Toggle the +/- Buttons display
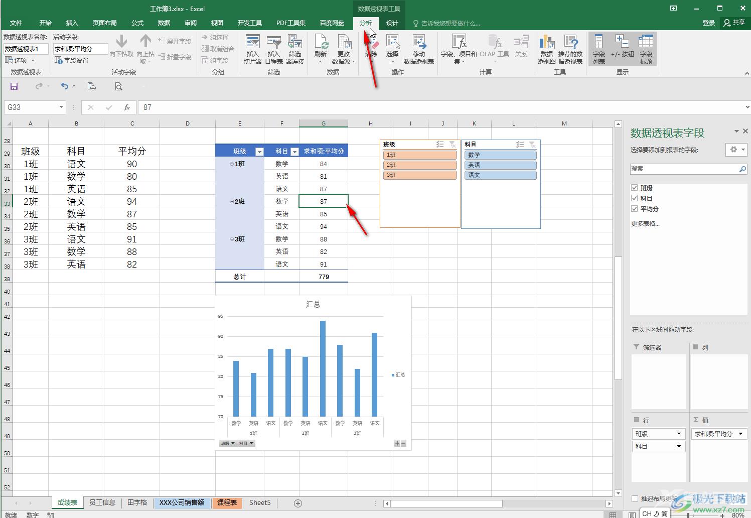 [622, 49]
